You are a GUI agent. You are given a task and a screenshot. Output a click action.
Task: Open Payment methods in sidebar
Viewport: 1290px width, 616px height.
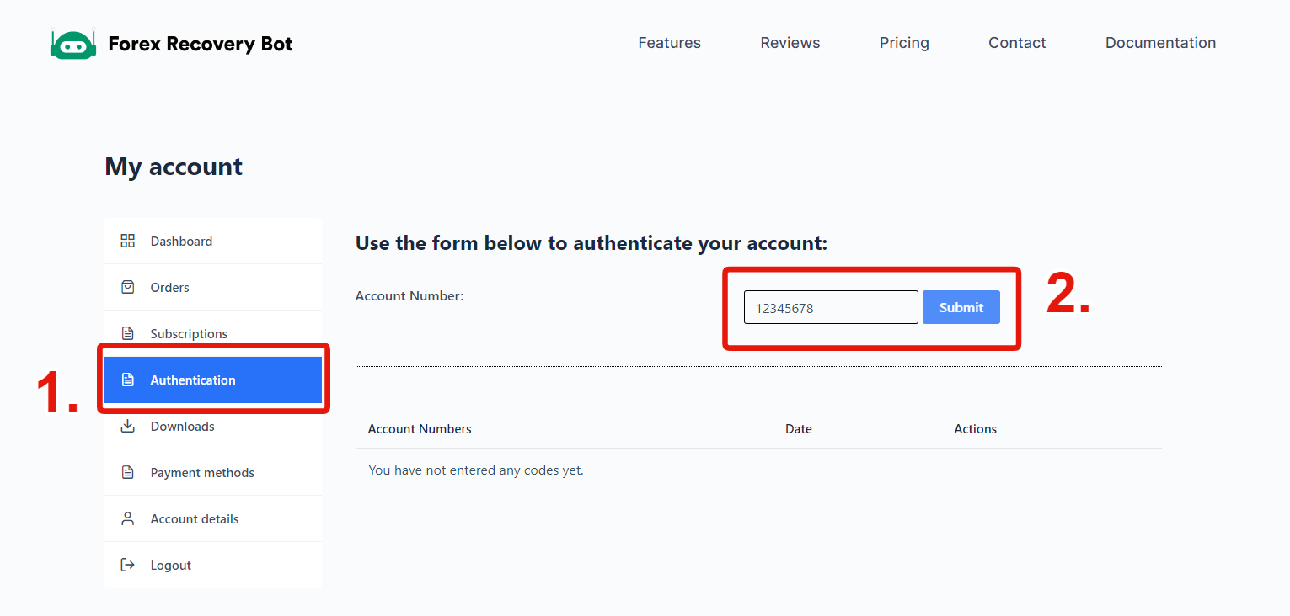point(213,472)
